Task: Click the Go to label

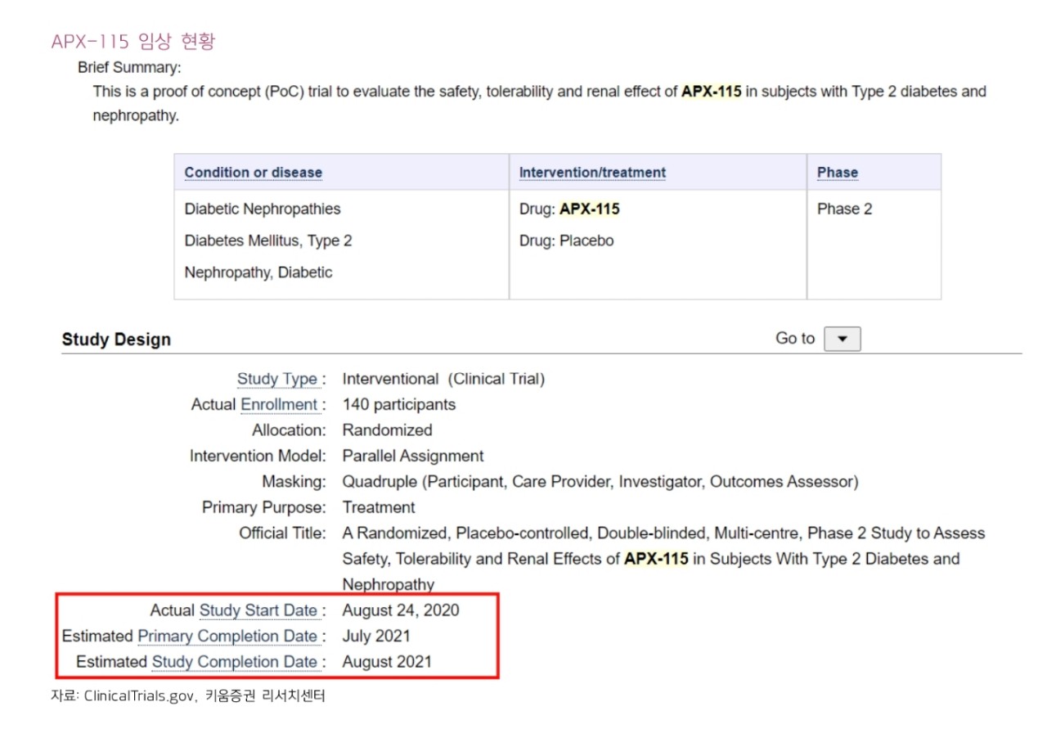Action: (x=795, y=339)
